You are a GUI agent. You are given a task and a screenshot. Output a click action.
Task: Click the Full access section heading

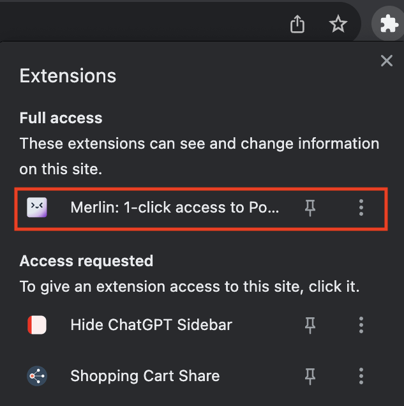pyautogui.click(x=61, y=118)
